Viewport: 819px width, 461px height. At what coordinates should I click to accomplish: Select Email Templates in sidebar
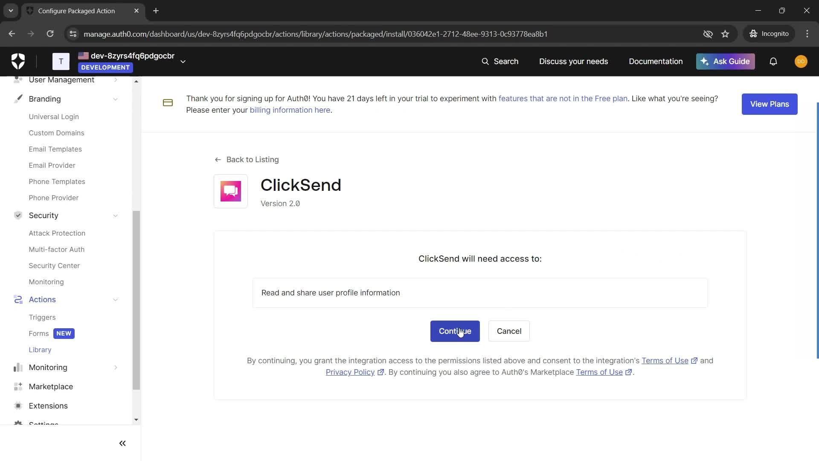pos(55,149)
